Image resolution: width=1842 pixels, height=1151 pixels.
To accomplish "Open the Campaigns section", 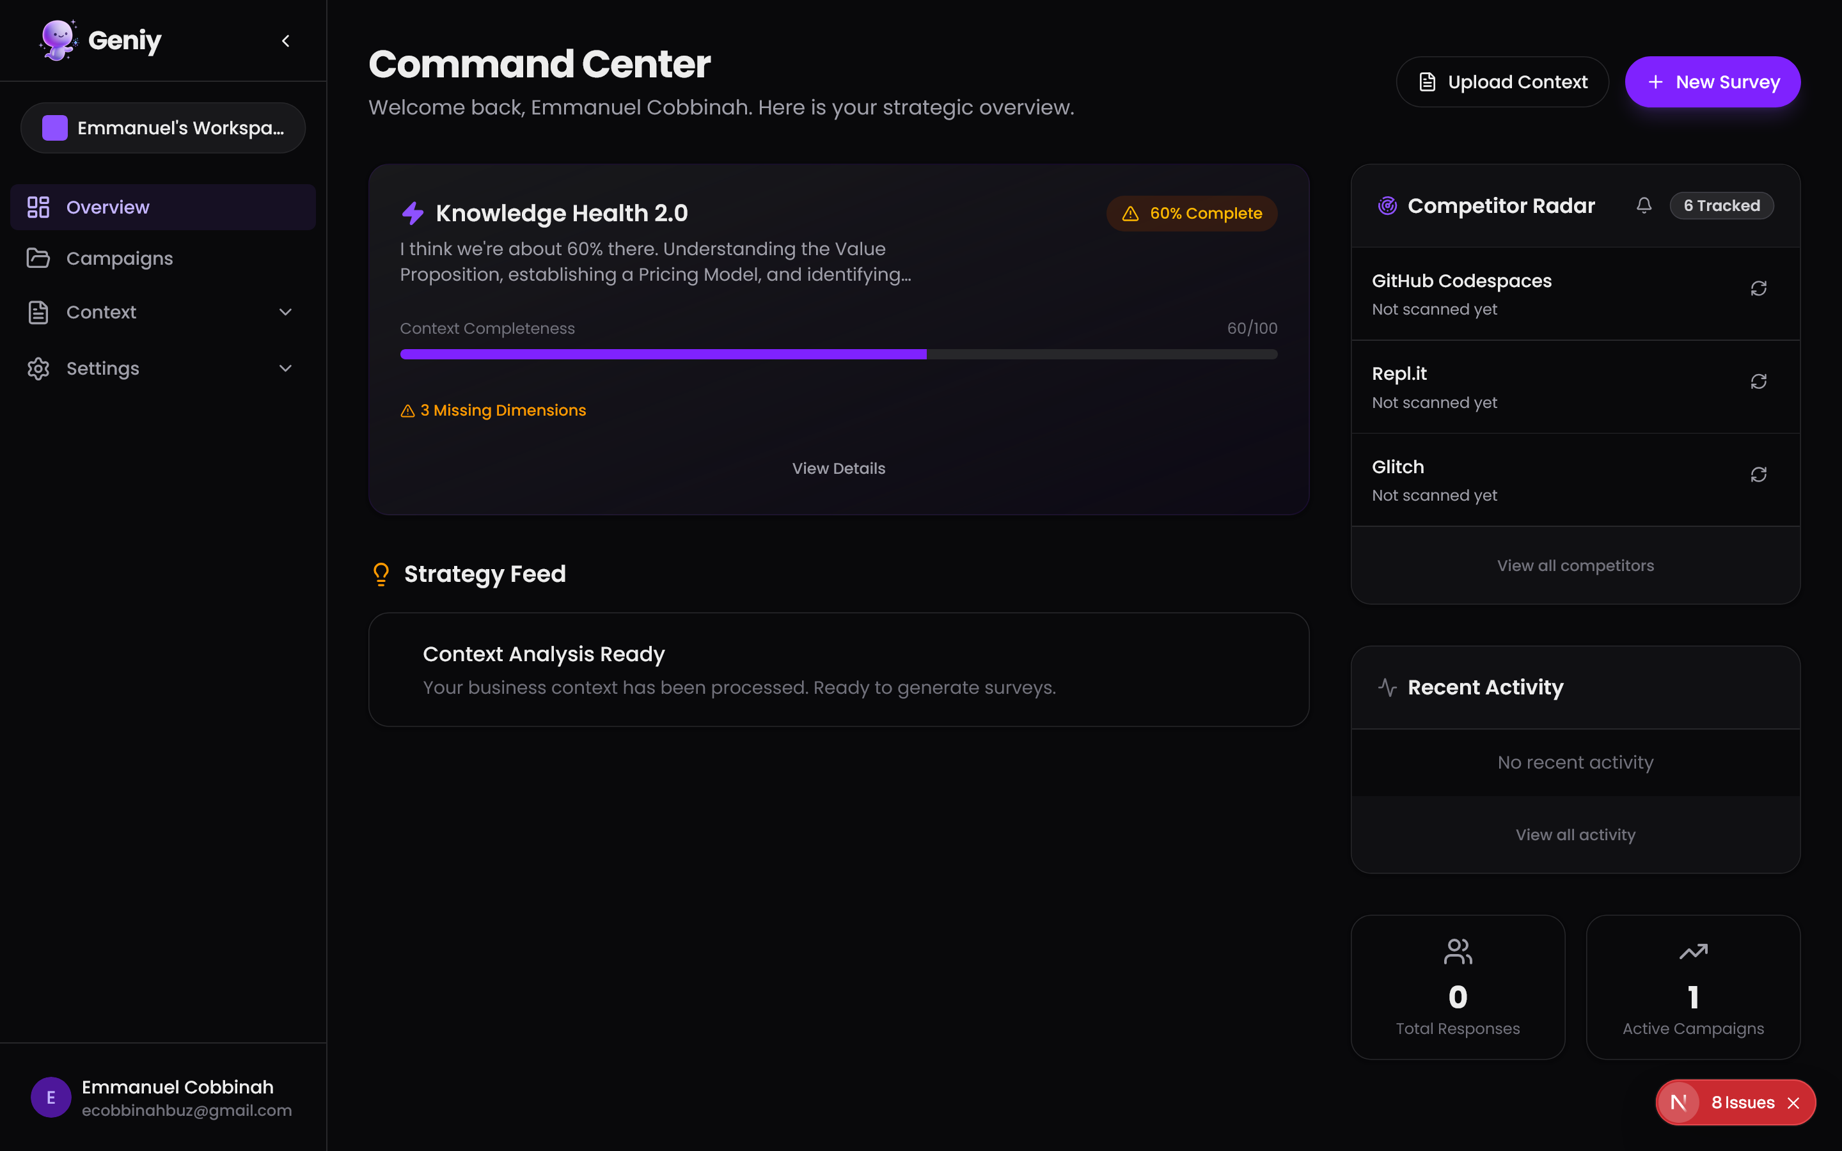I will [x=120, y=259].
